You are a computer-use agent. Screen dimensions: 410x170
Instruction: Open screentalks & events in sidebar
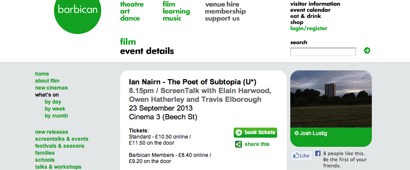point(62,139)
